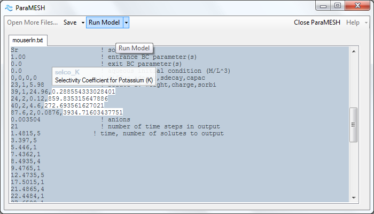Select highlighted parameter 859.835315647886
Screen dimensions: 374x214
click(78, 98)
